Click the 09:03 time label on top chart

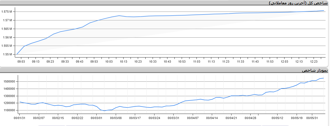[x=21, y=62]
